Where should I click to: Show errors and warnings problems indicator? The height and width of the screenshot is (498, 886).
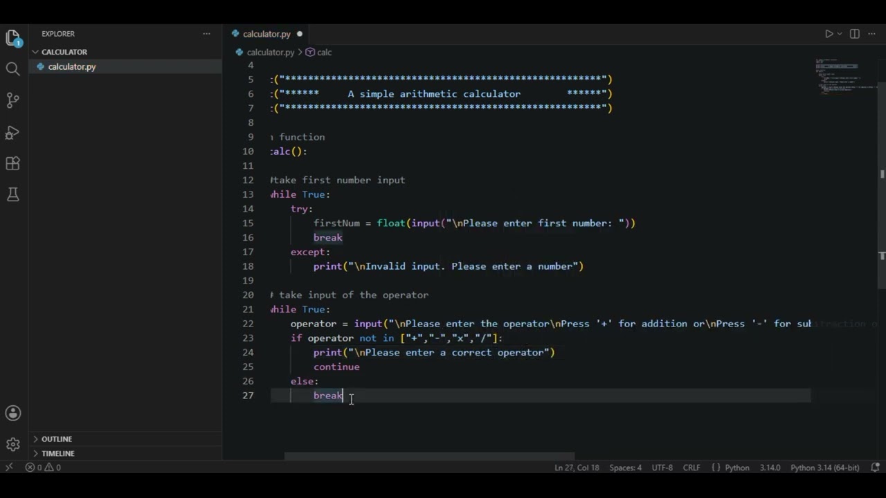pos(43,468)
